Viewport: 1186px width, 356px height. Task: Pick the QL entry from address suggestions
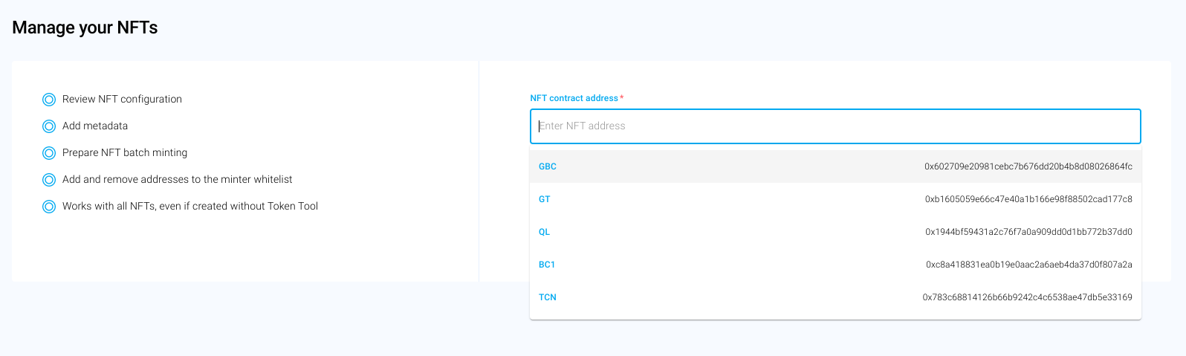545,232
